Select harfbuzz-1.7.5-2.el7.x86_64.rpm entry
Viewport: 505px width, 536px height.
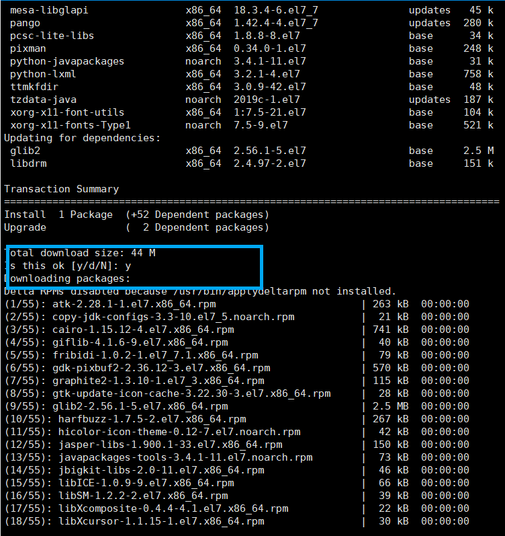pos(152,419)
